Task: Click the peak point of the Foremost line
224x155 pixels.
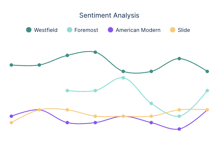Action: (123, 78)
